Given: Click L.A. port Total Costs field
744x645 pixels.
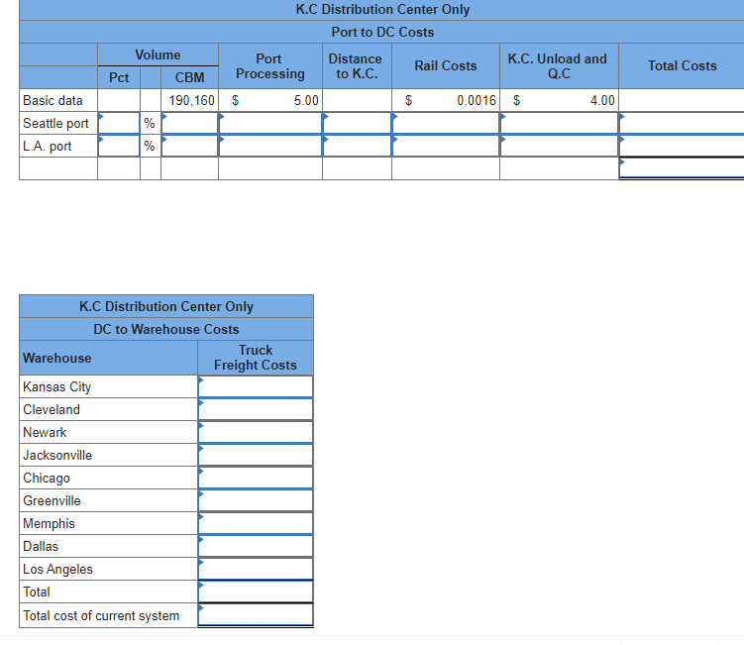Looking at the screenshot, I should tap(682, 146).
